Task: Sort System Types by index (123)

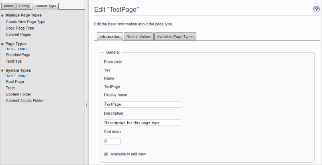Action: click(11, 76)
